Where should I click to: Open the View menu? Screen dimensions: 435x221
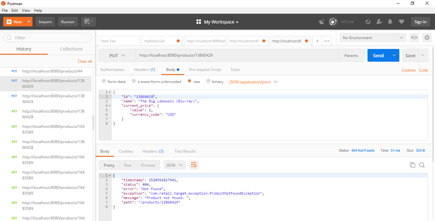pos(26,10)
